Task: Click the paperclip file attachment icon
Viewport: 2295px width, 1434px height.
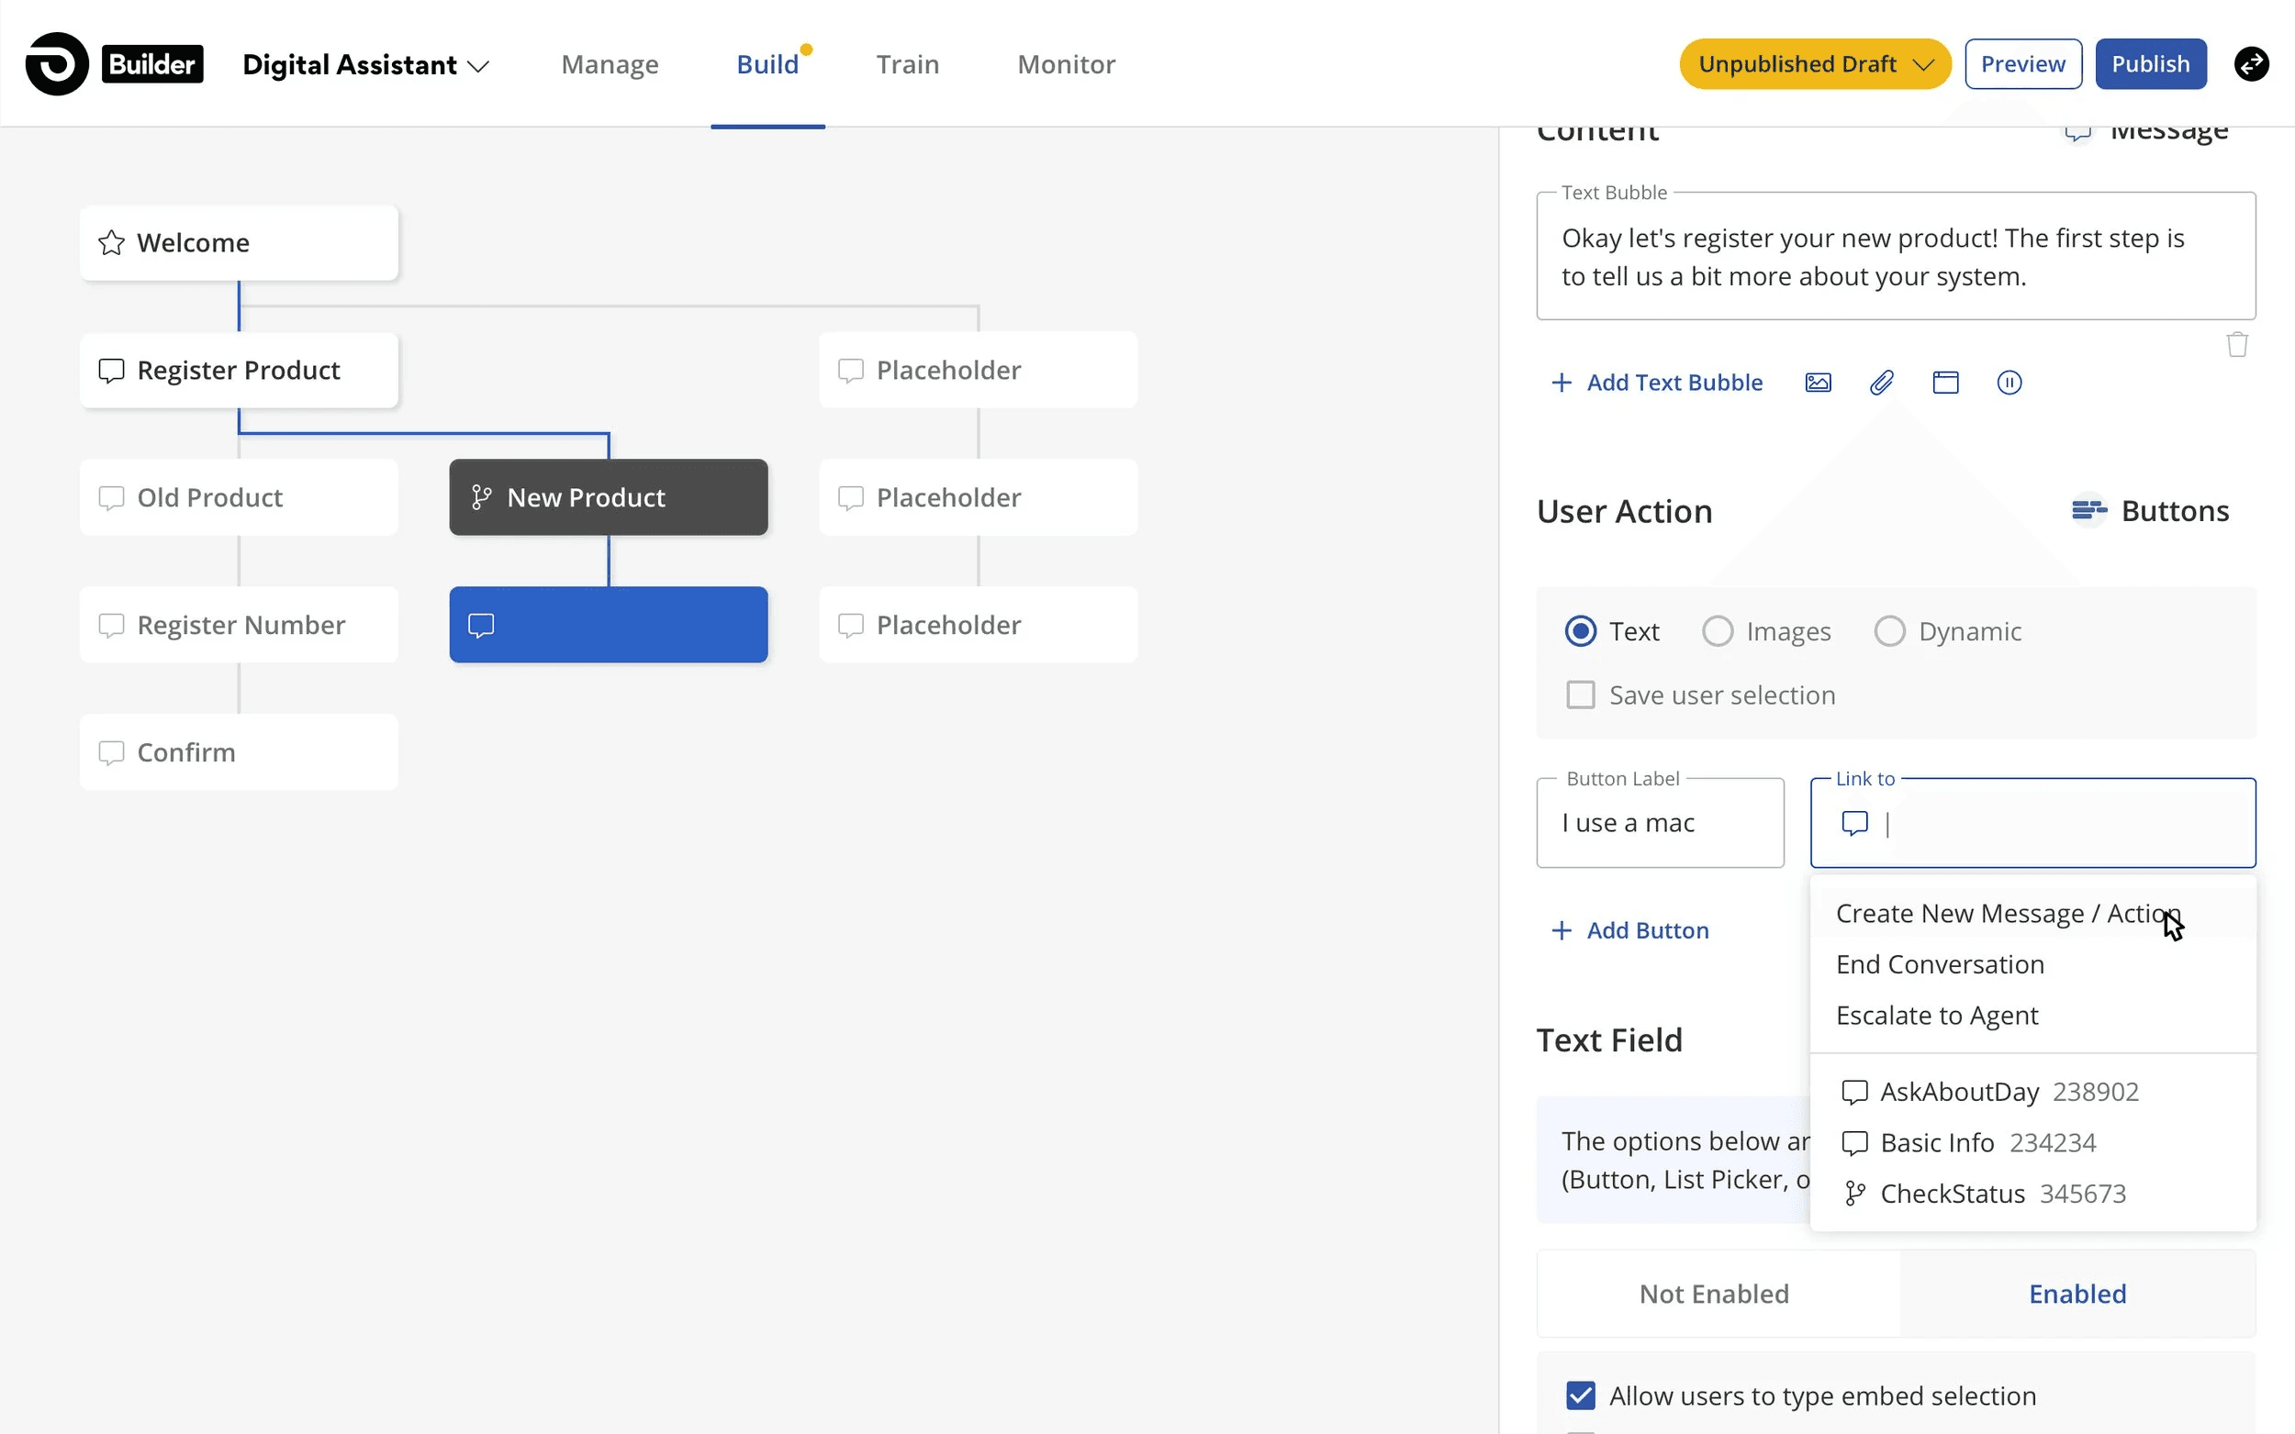Action: tap(1881, 383)
